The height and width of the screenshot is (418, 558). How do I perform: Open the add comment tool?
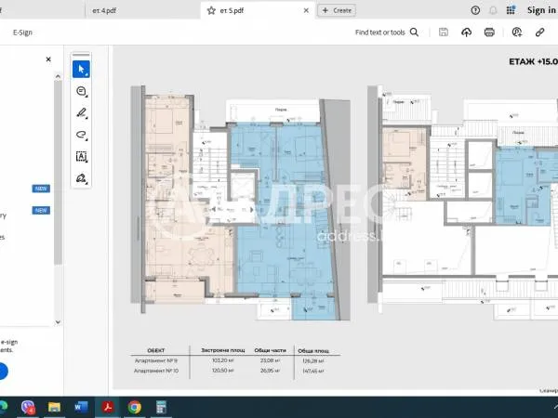click(x=82, y=91)
